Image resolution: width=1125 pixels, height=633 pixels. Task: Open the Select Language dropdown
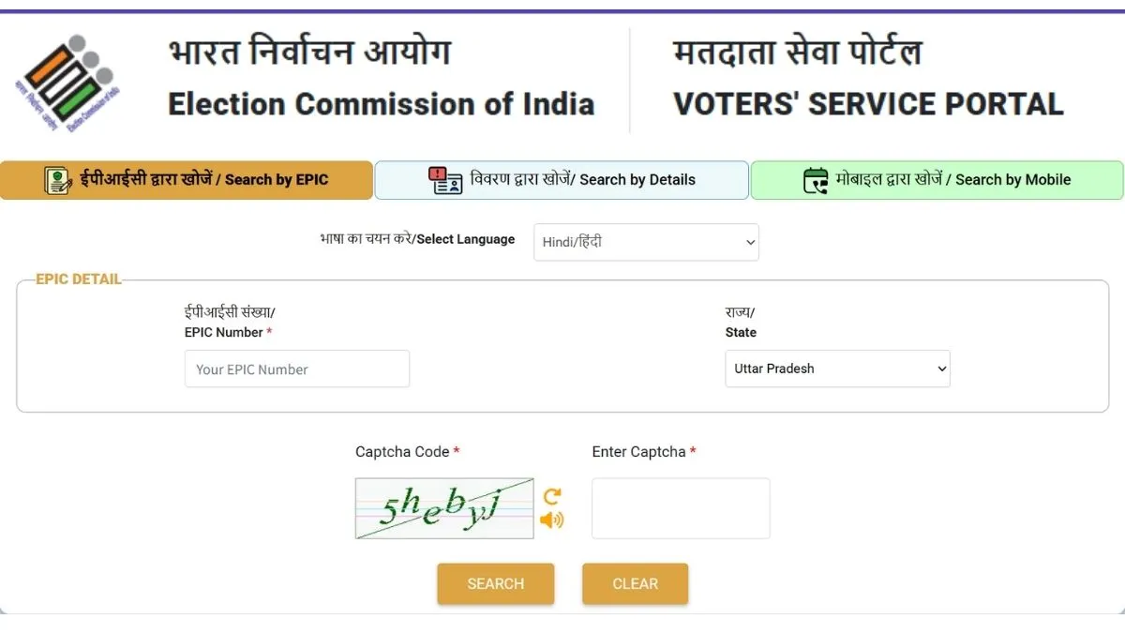click(x=646, y=242)
